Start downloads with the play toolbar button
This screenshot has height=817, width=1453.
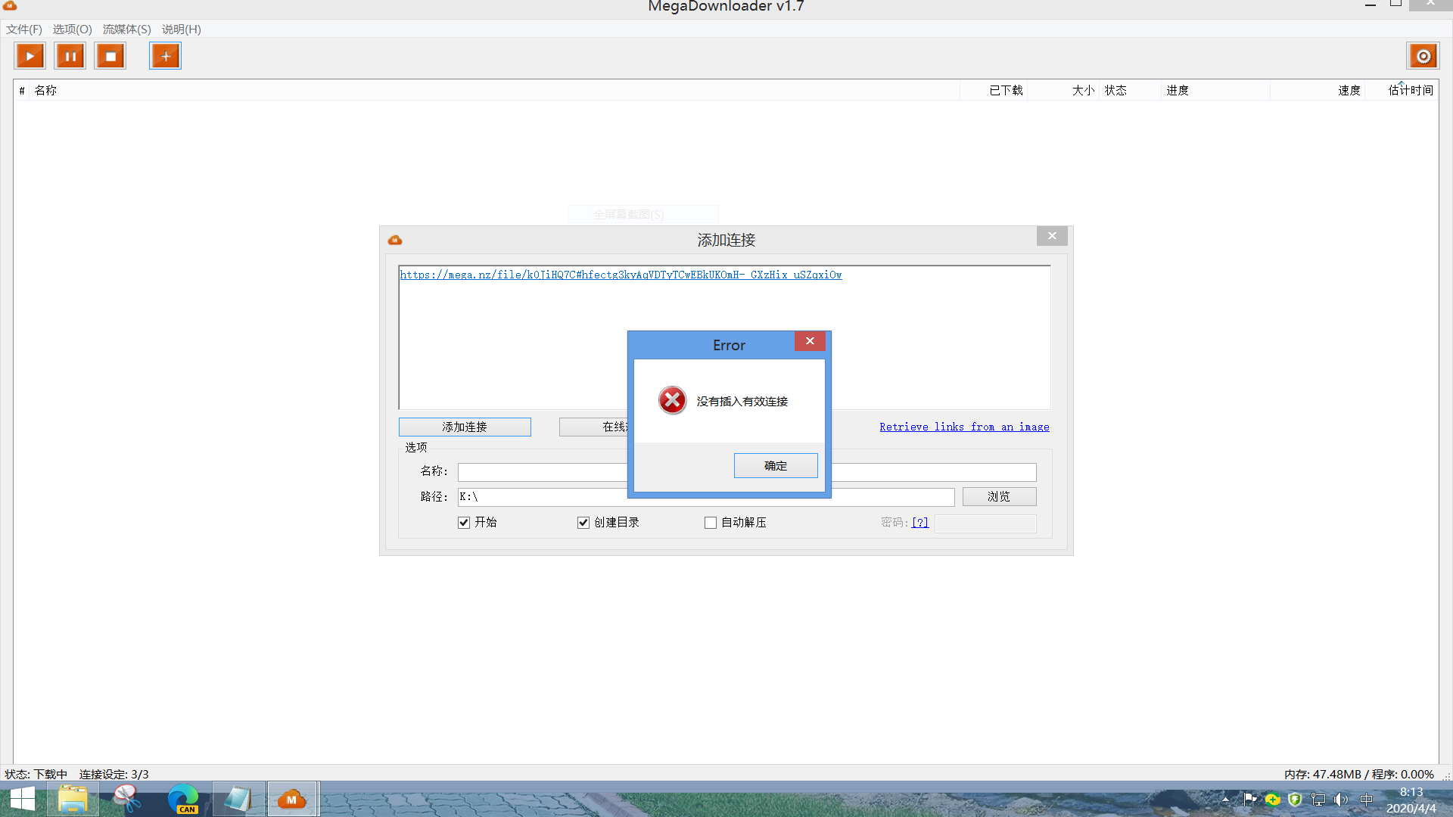30,56
